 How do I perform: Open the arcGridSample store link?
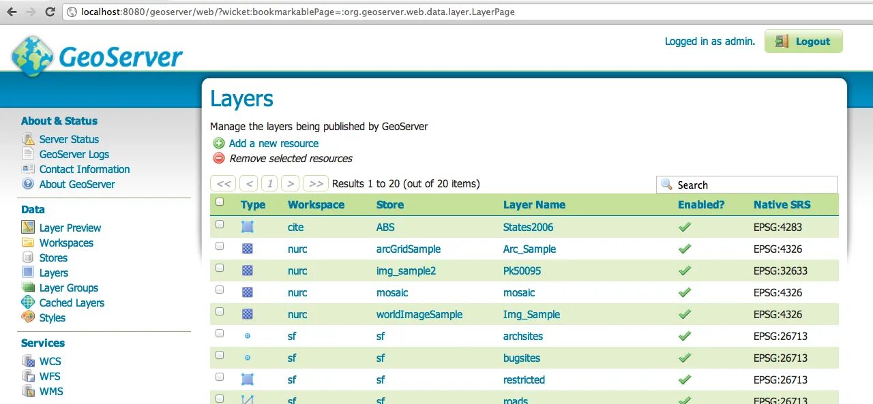point(409,249)
